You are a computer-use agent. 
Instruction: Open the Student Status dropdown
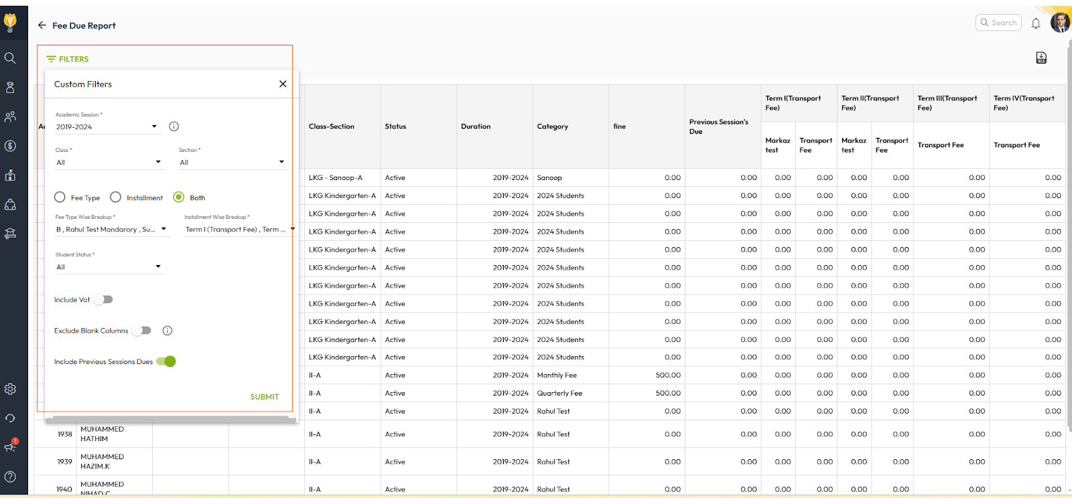pyautogui.click(x=109, y=267)
